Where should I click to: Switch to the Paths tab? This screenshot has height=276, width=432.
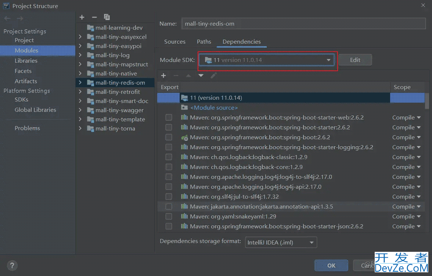tap(204, 42)
